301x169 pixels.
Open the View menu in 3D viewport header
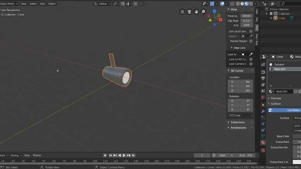[24, 4]
